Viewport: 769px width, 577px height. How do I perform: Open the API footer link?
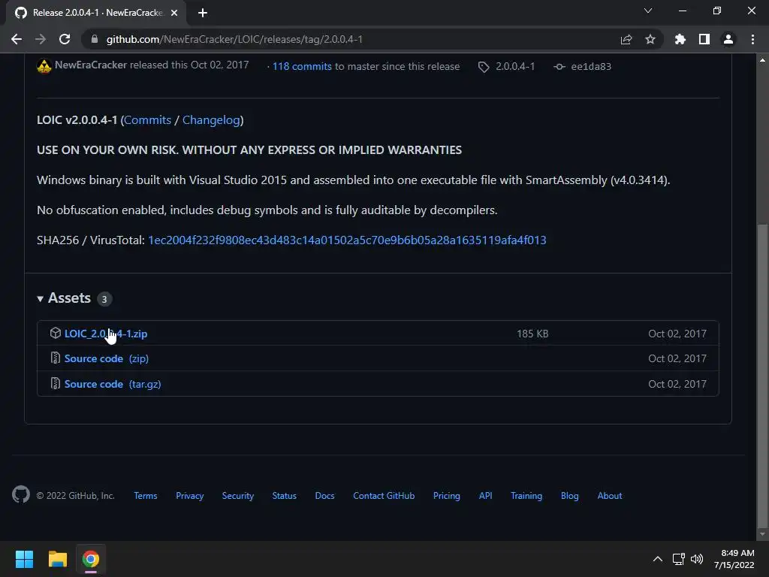486,496
